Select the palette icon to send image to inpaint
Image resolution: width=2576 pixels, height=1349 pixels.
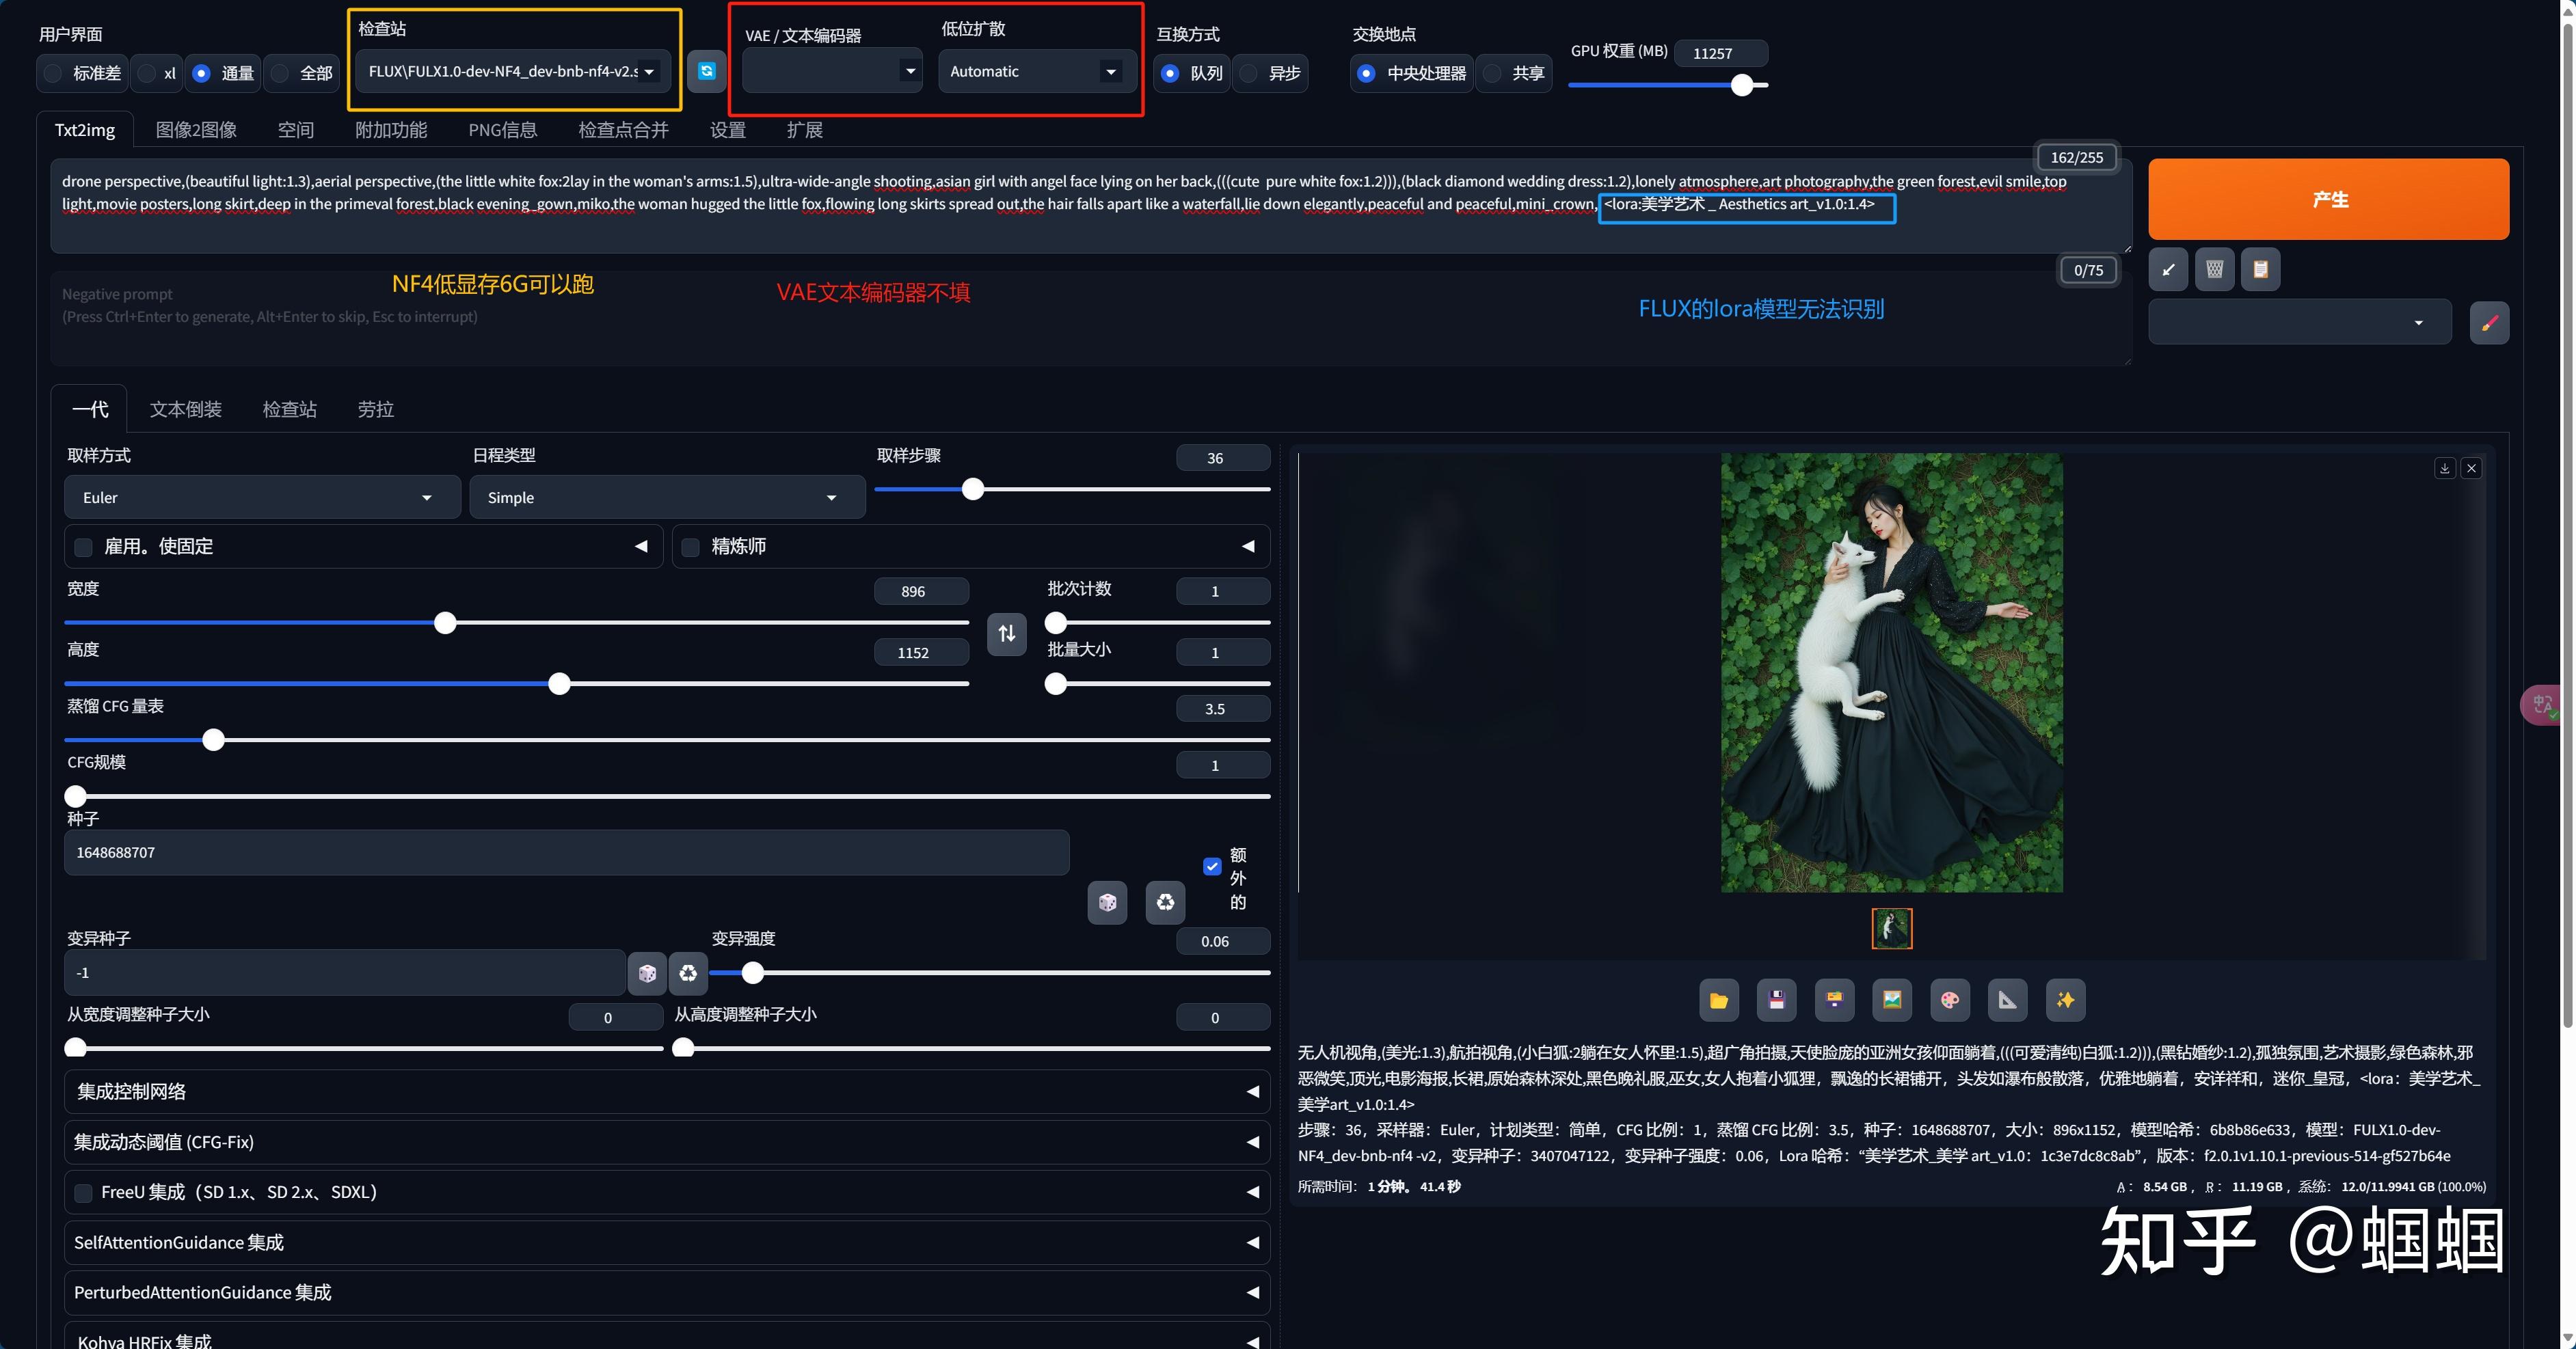(1949, 999)
